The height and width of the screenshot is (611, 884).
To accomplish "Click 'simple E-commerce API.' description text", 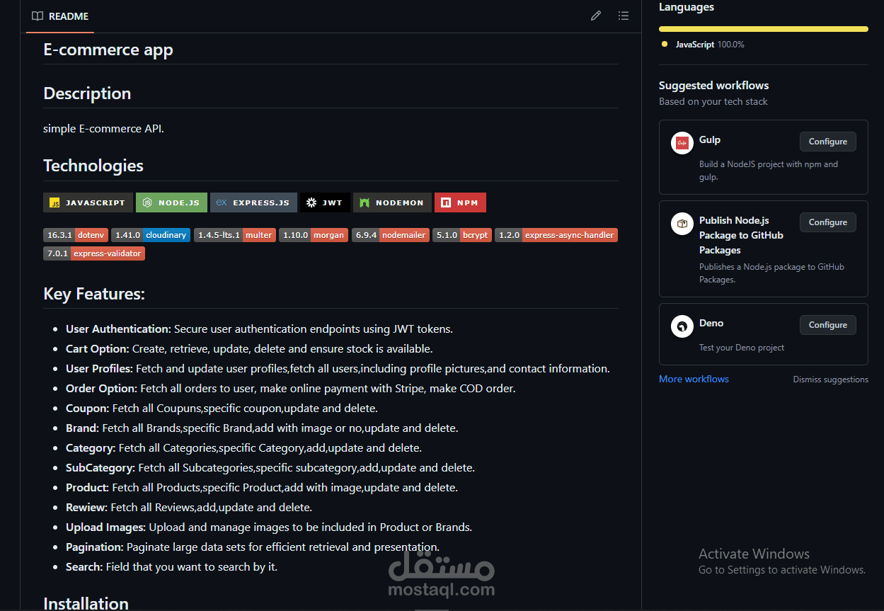I will tap(103, 129).
